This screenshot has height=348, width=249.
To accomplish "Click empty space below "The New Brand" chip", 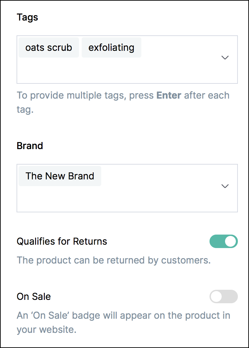I will point(101,201).
